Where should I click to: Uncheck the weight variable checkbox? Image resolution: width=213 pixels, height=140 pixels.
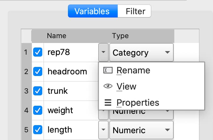pos(38,111)
